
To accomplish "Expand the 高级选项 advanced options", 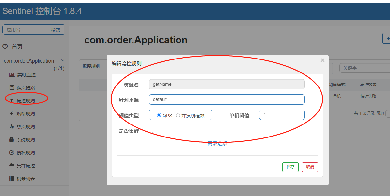I will [217, 143].
